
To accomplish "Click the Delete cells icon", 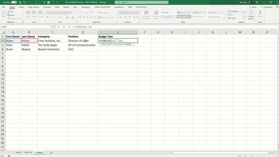I will tap(34, 13).
